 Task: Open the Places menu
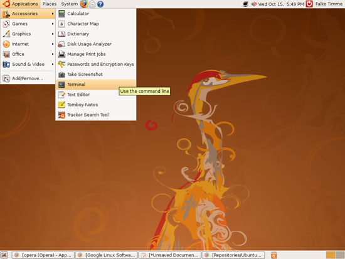pyautogui.click(x=50, y=4)
